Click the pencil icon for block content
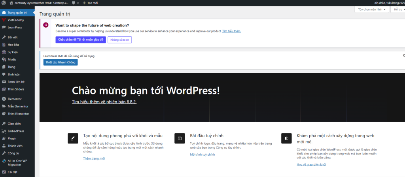 tap(73, 138)
